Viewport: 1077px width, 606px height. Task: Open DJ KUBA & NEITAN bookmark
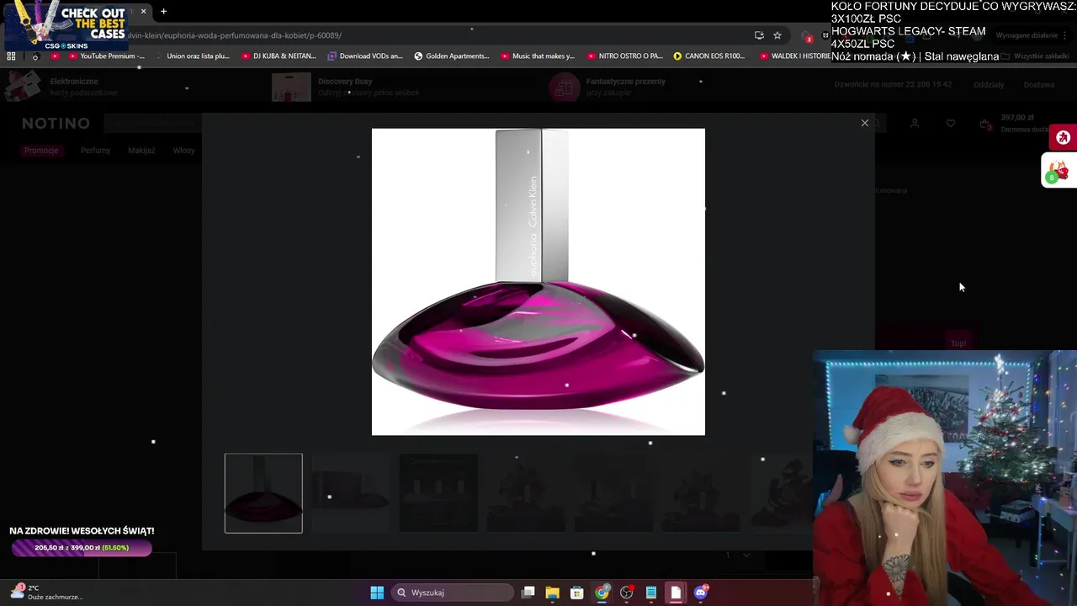tap(279, 56)
